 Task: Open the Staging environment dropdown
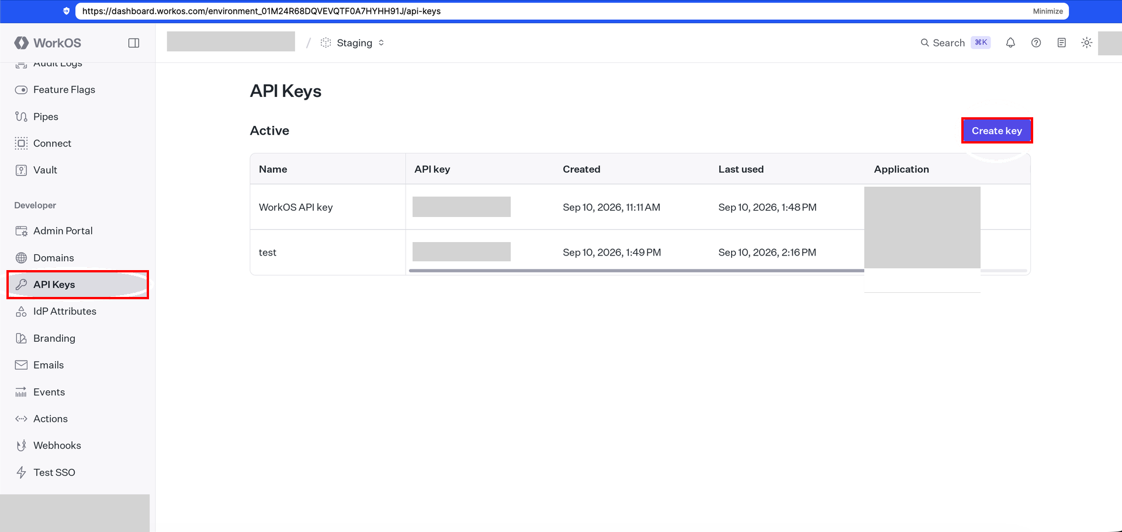point(352,43)
